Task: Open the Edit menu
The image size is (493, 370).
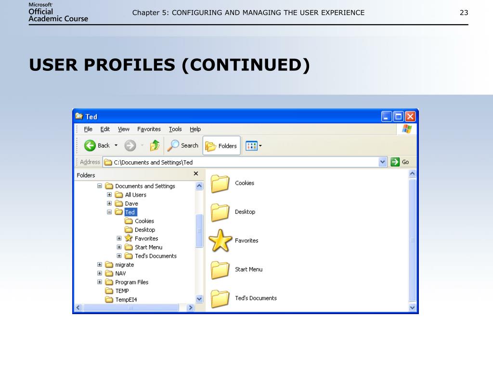Action: coord(105,129)
